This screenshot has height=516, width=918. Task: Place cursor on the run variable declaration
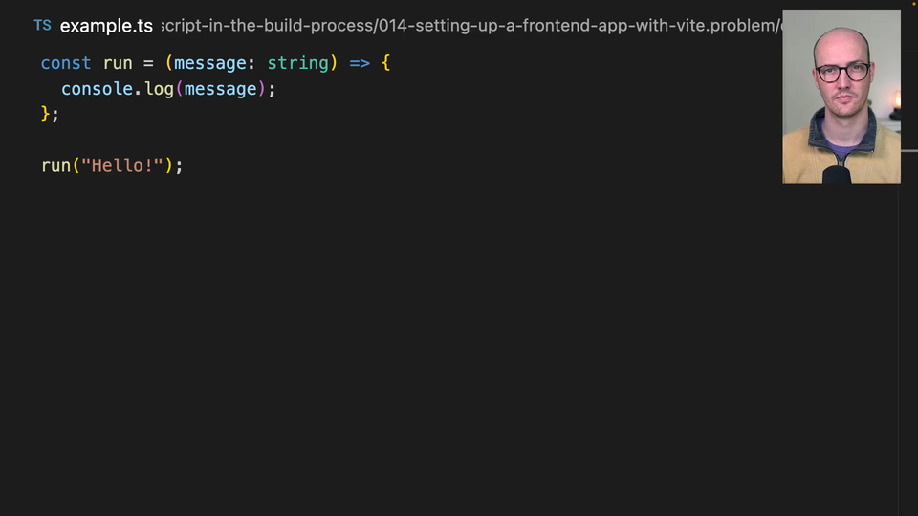pos(118,63)
